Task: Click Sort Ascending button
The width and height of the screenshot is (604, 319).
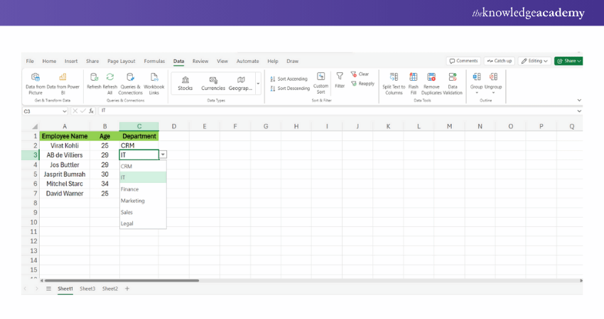Action: click(x=289, y=79)
